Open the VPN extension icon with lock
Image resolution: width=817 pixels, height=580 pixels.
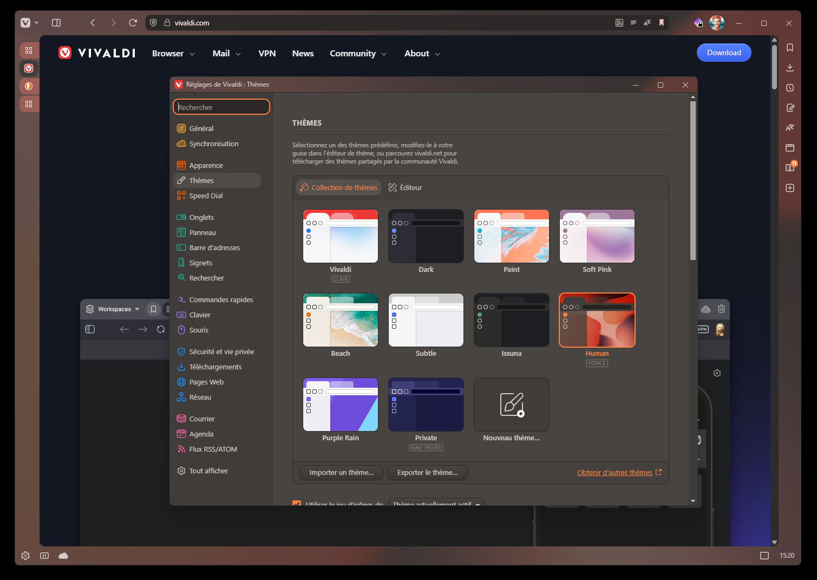click(x=698, y=23)
